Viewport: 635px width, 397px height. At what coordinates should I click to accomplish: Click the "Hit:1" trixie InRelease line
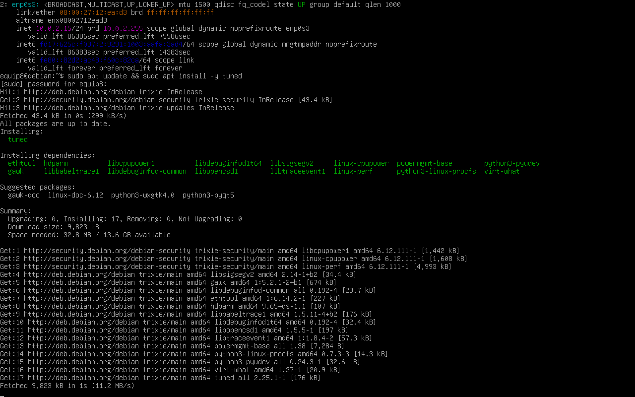point(101,92)
